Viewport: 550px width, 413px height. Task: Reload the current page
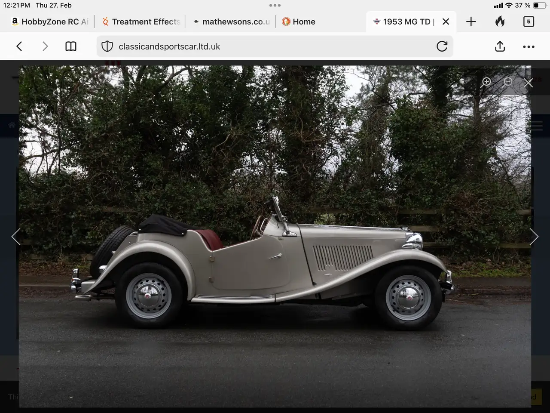pos(442,46)
